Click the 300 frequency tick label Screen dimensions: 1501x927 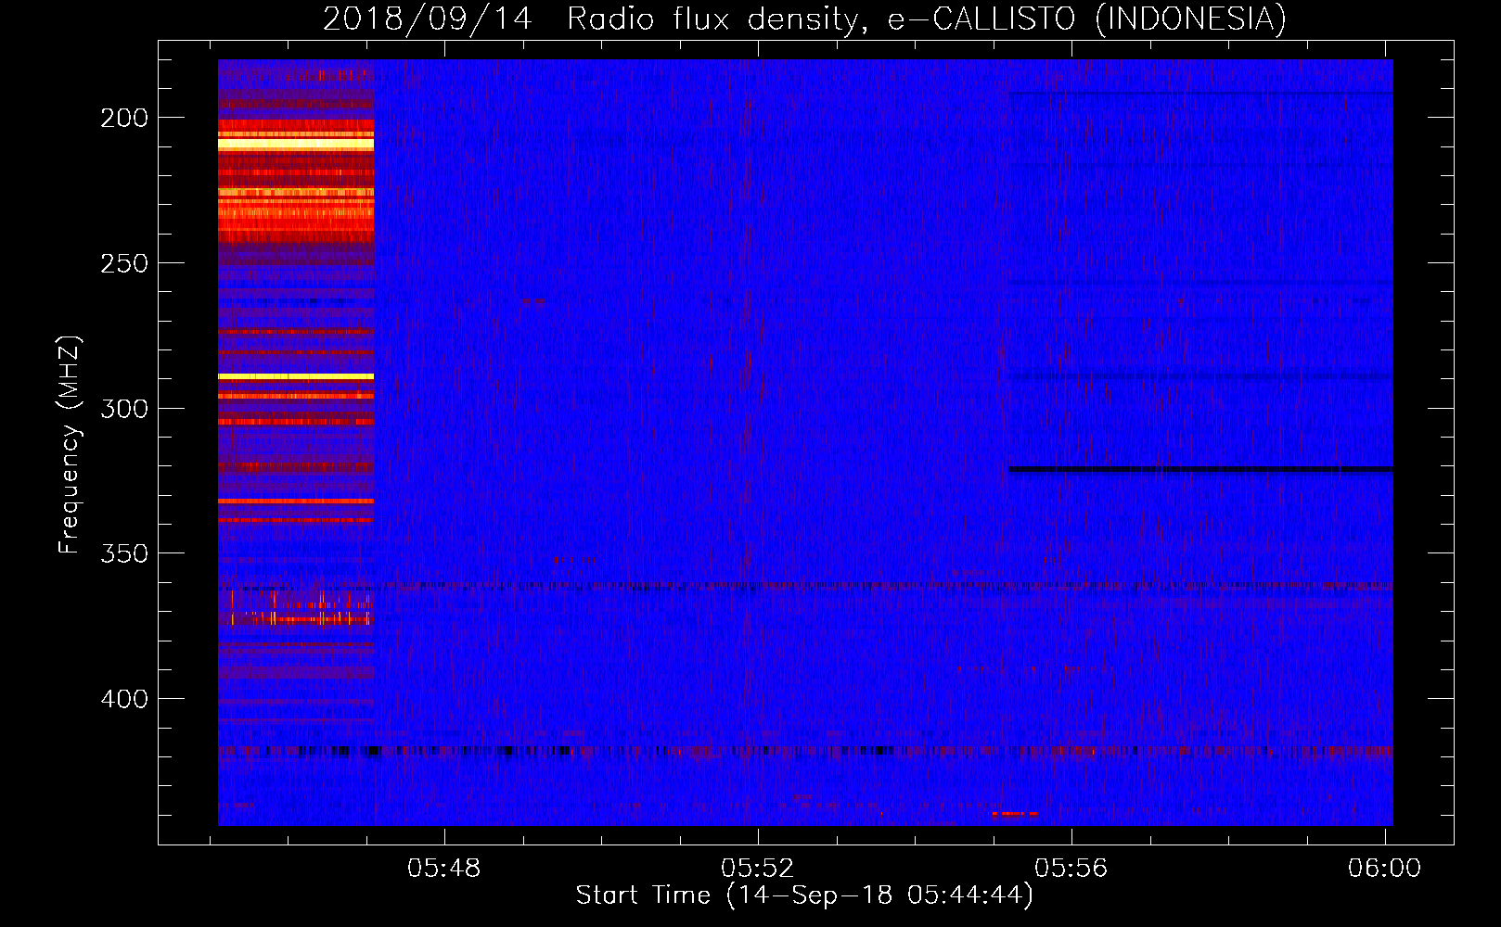pyautogui.click(x=124, y=409)
